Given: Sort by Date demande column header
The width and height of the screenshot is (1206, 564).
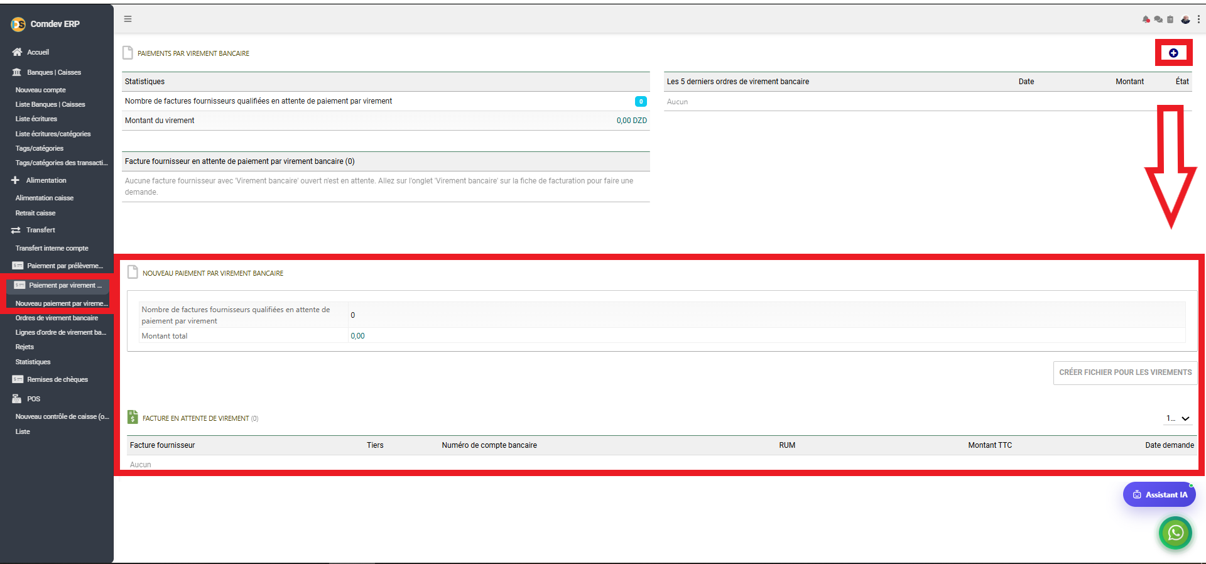Looking at the screenshot, I should click(x=1170, y=445).
